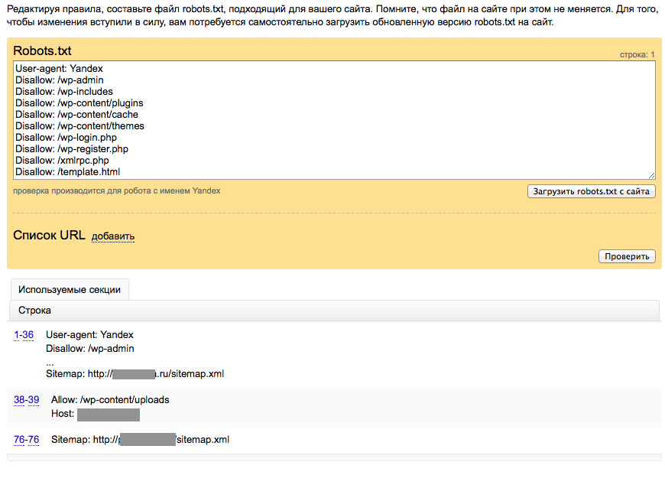Click the добавить link next to Список URL
Screen dimensions: 665x488
click(x=112, y=236)
